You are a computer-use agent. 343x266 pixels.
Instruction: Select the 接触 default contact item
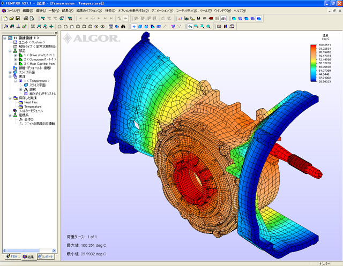tap(35, 68)
